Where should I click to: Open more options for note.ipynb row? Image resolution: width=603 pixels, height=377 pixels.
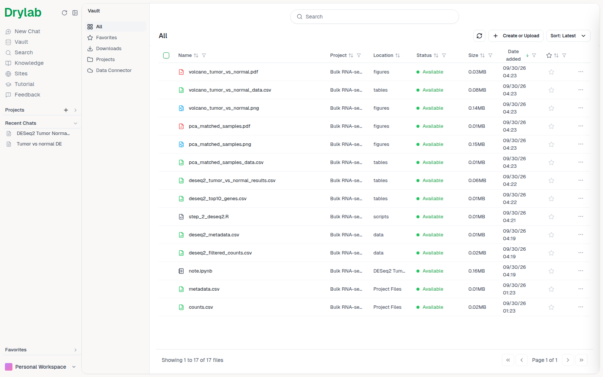point(581,271)
